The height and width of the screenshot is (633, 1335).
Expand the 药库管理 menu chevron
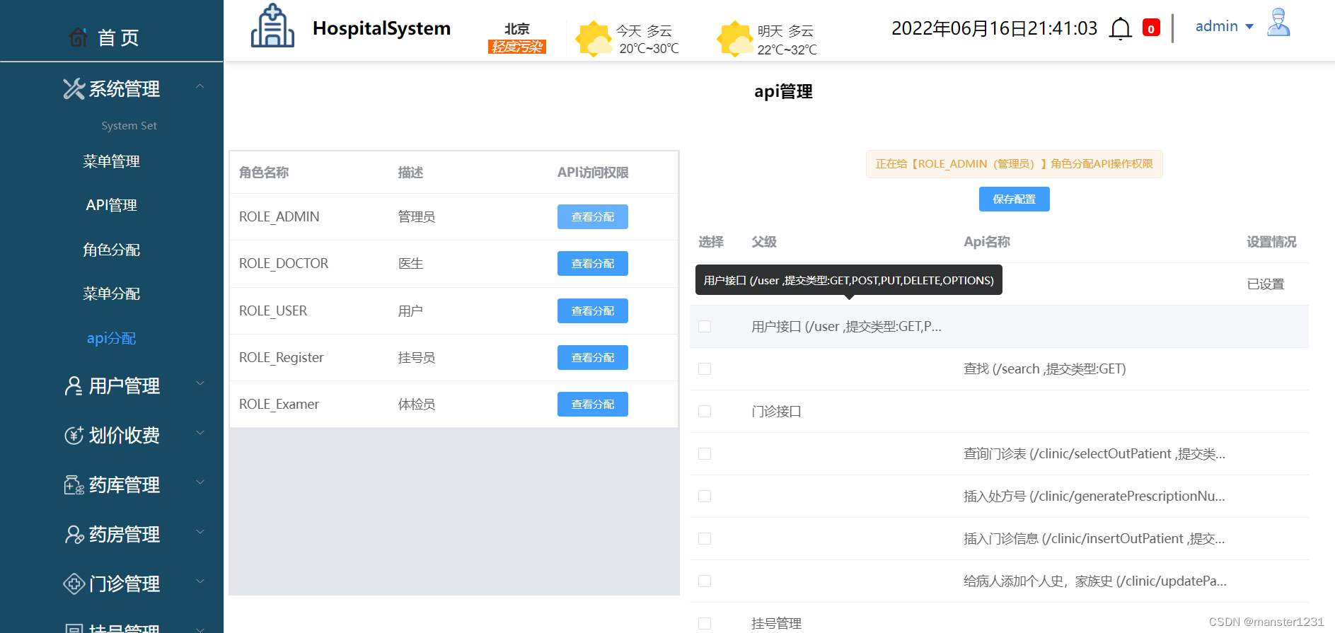click(x=200, y=482)
